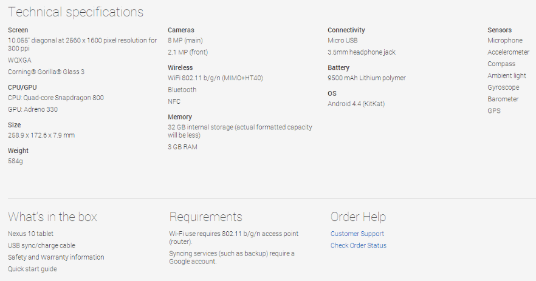Image resolution: width=536 pixels, height=281 pixels.
Task: Click the Requirements heading
Action: point(206,217)
